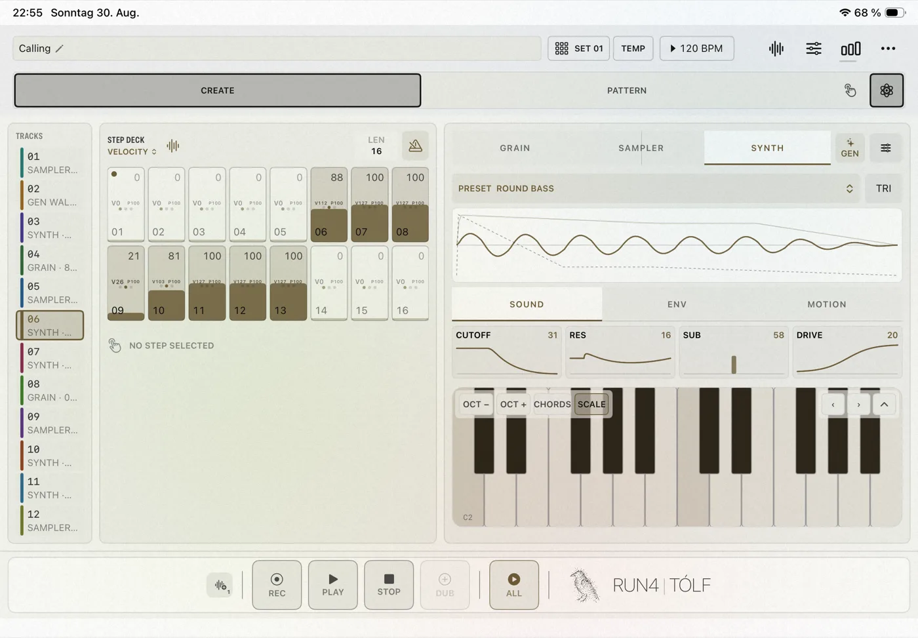The width and height of the screenshot is (918, 638).
Task: Select track 04 GRAIN
Action: tap(51, 260)
